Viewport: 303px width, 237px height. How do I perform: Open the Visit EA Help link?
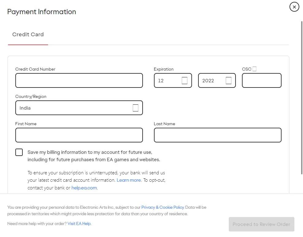(79, 224)
